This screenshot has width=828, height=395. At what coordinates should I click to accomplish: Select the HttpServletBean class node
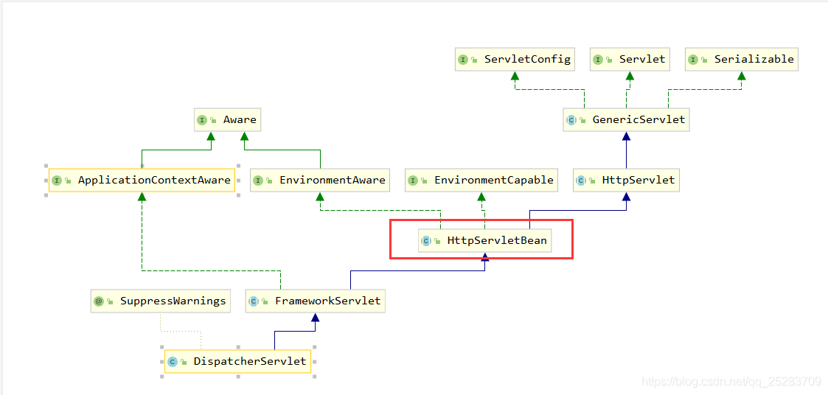pos(484,241)
